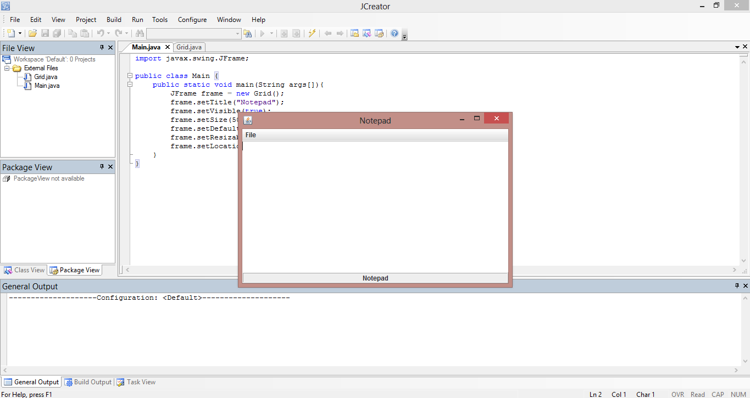Viewport: 750px width, 398px height.
Task: Open File menu in the Notepad window
Action: (251, 135)
